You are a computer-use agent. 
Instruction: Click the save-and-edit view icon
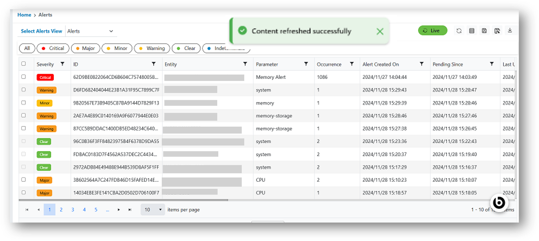coord(497,31)
